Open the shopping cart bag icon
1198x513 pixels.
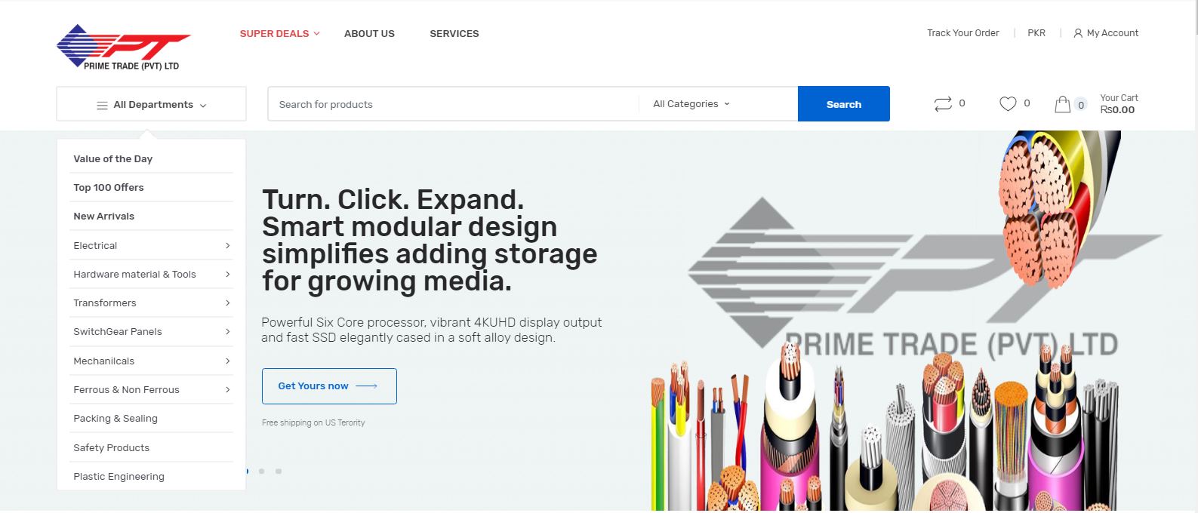pos(1063,104)
